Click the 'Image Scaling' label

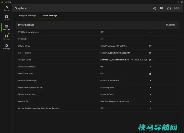click(25, 60)
